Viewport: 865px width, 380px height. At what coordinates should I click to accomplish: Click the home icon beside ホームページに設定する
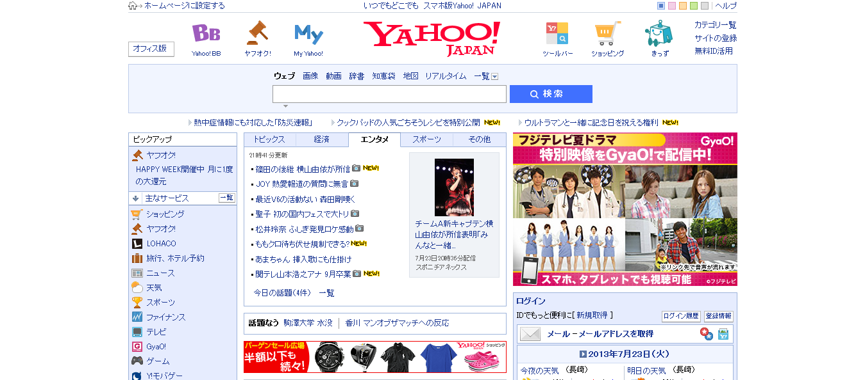coord(133,6)
